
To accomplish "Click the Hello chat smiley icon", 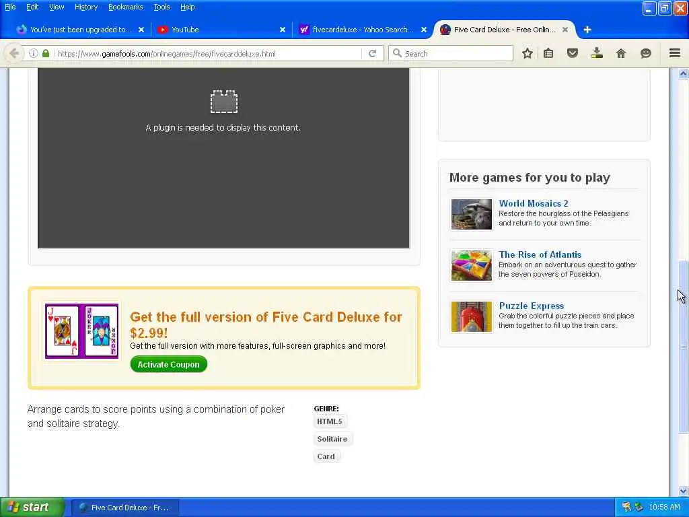I will point(645,53).
